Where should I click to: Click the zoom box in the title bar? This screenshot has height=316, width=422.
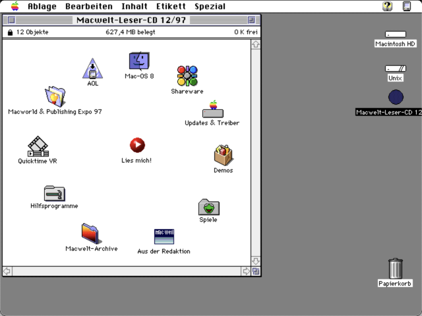[x=251, y=20]
